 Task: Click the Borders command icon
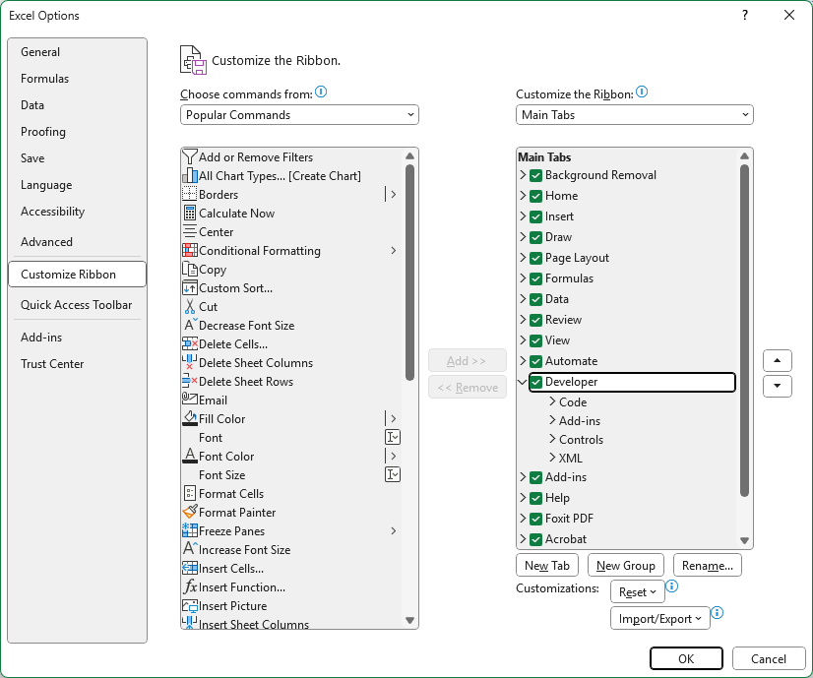[x=190, y=195]
